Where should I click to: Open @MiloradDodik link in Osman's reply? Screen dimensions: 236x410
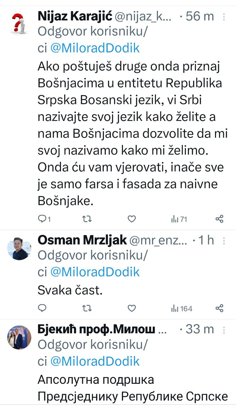(95, 272)
